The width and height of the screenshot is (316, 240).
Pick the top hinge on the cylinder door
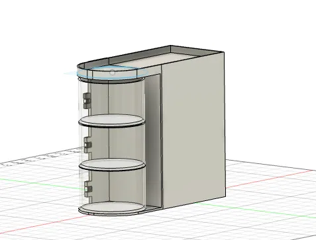tap(87, 100)
